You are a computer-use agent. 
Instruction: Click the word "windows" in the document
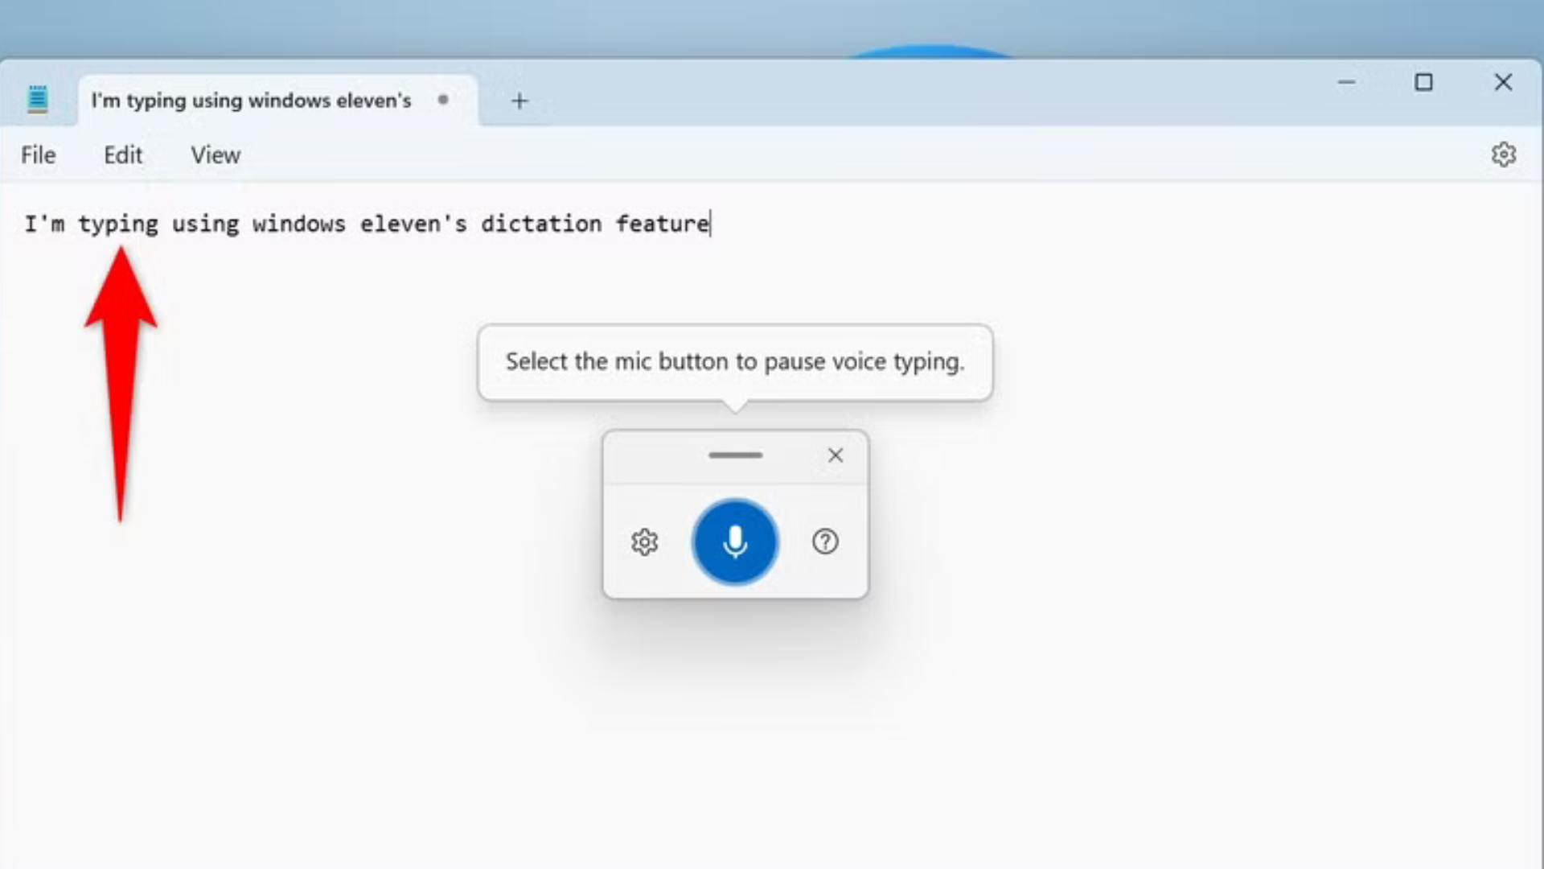(299, 224)
